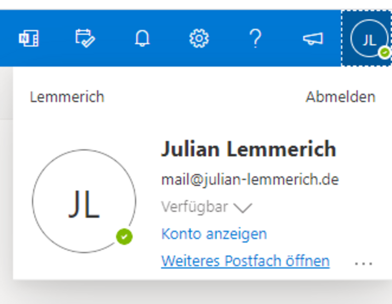
Task: Open the Konto anzeigen link
Action: 214,234
